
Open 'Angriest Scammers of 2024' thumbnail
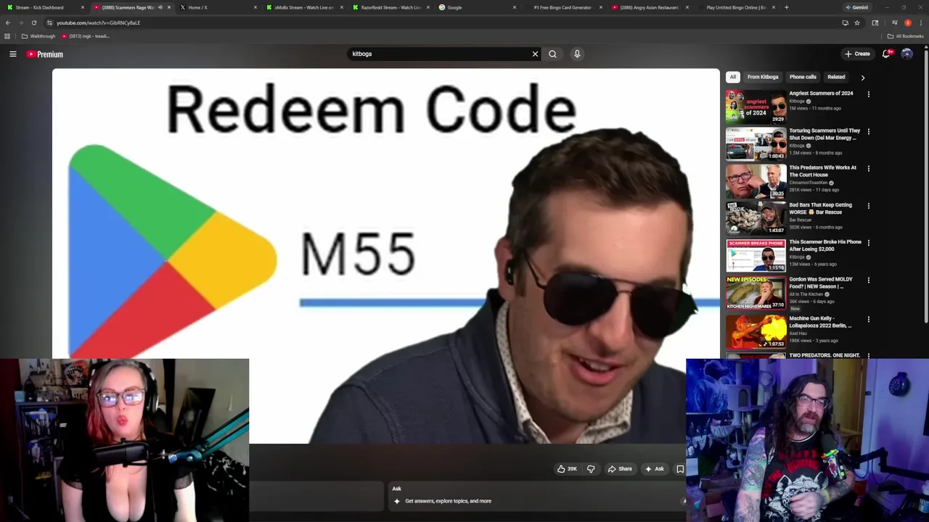click(x=756, y=107)
